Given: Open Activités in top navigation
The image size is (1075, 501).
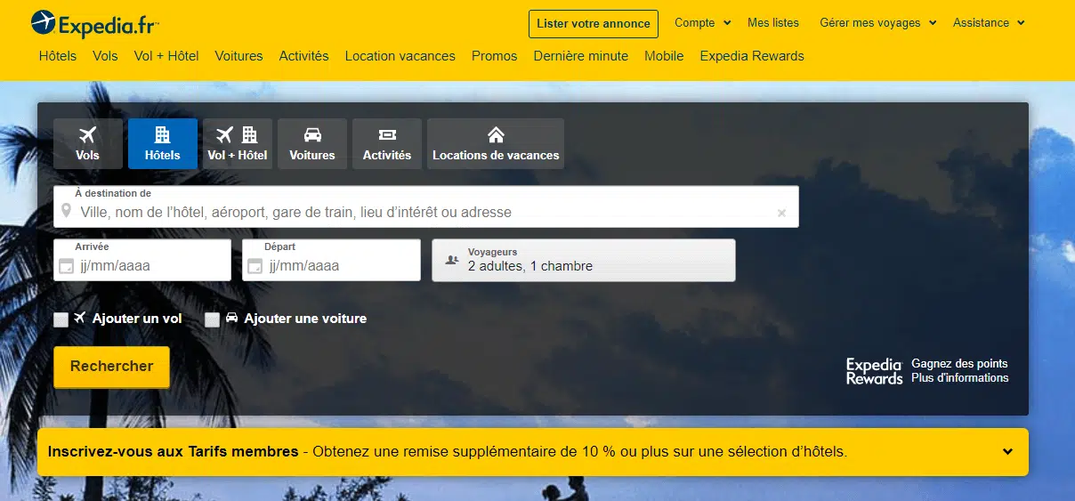Looking at the screenshot, I should click(303, 56).
